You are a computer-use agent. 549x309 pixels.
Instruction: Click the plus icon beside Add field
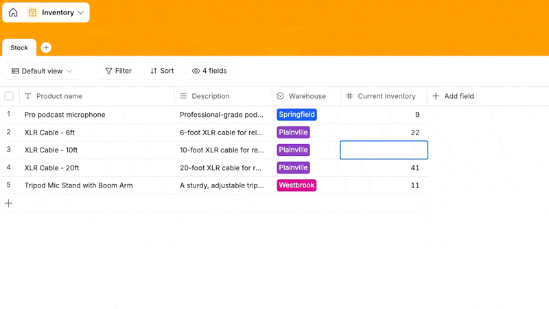pyautogui.click(x=436, y=96)
